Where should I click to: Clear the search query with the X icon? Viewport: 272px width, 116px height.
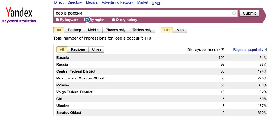[x=234, y=13]
